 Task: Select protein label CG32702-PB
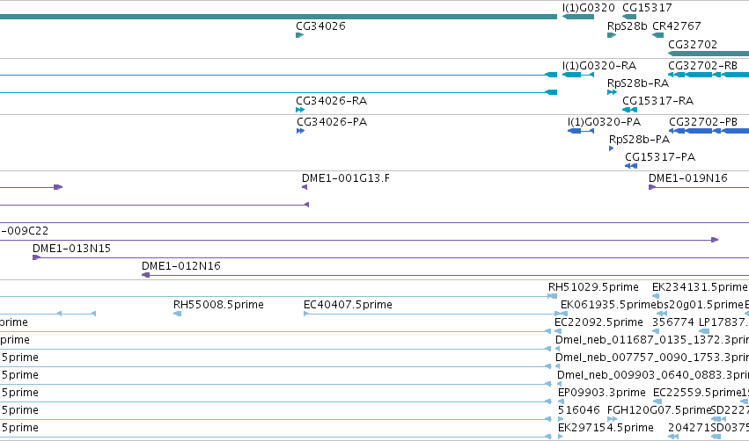(x=703, y=122)
